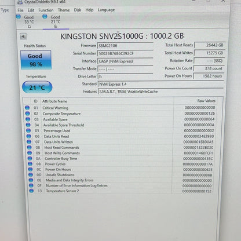Select the Composite Temperature attribute name

point(61,114)
